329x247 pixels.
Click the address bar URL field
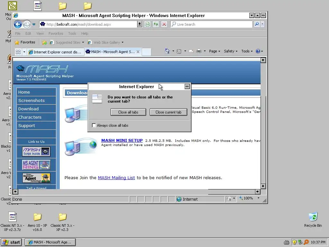(x=88, y=24)
